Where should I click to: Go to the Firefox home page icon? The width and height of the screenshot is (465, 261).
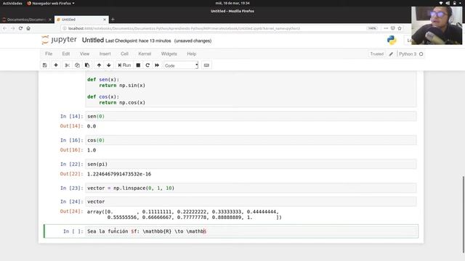pyautogui.click(x=28, y=28)
